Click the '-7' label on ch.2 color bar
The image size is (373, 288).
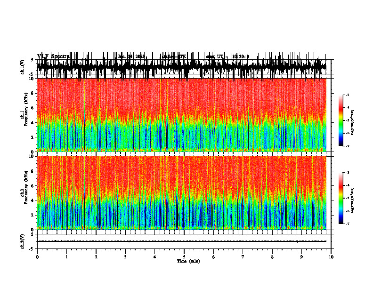(347, 224)
